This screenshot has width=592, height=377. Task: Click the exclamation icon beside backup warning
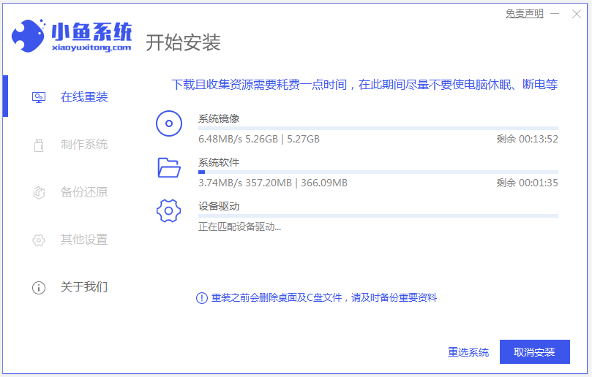(202, 298)
